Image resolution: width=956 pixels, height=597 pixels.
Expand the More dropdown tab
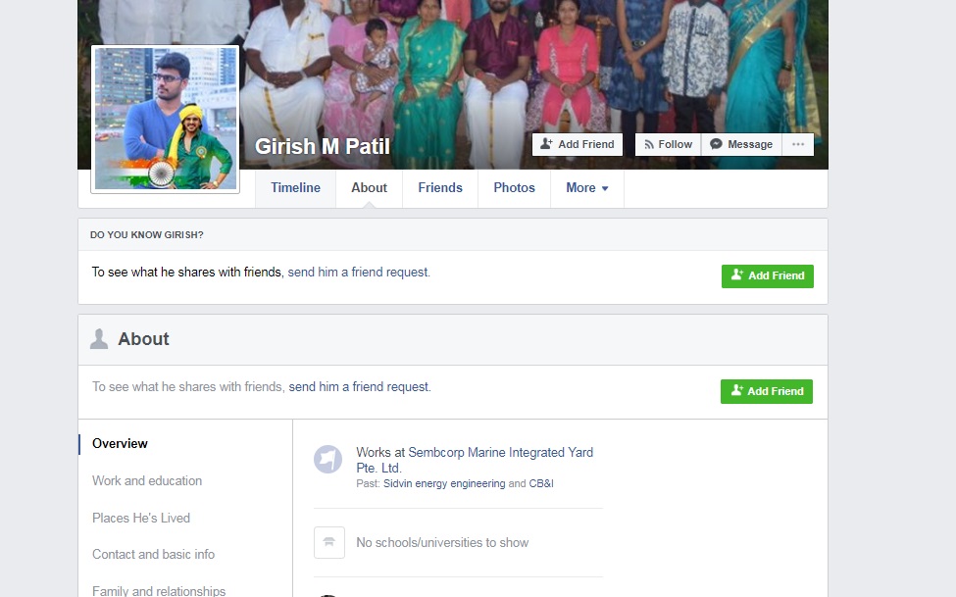click(587, 188)
